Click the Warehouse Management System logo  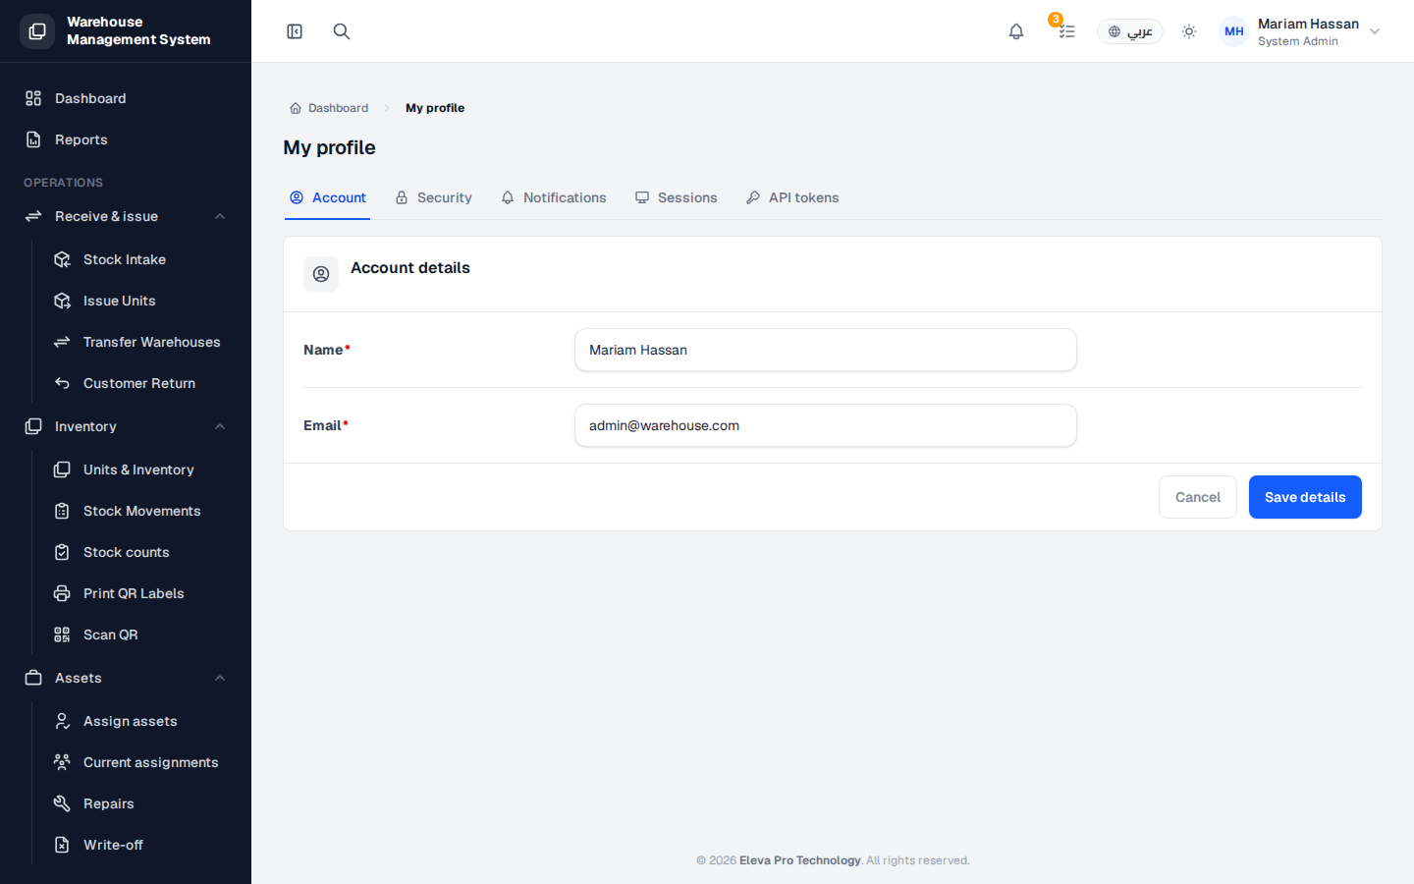[37, 31]
